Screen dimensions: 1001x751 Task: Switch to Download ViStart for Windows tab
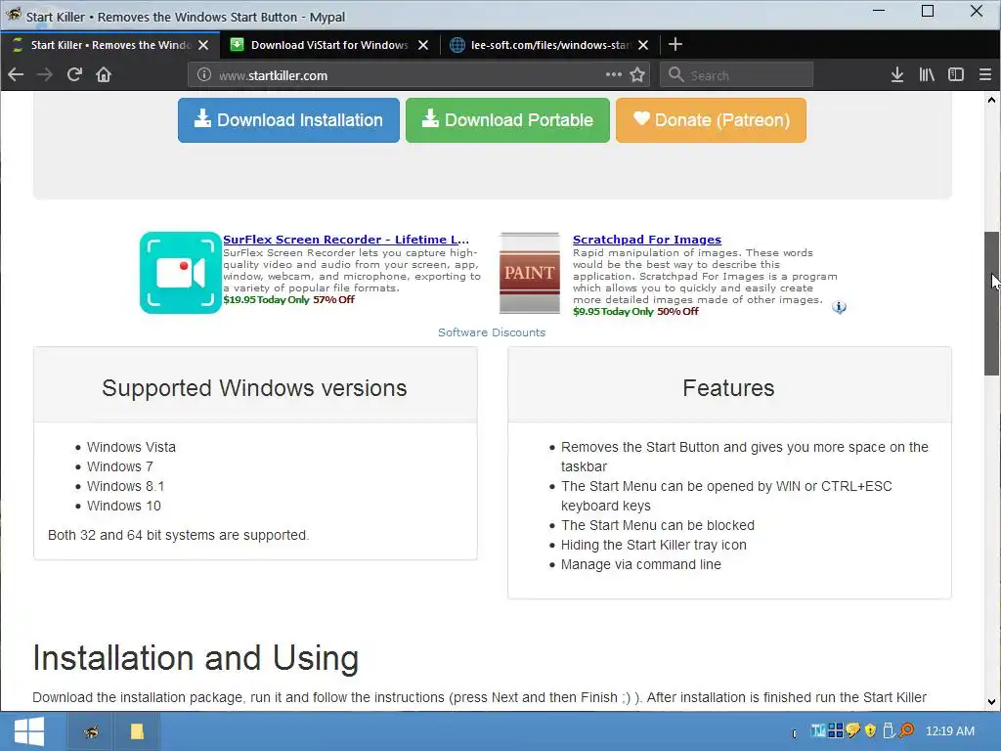click(329, 45)
